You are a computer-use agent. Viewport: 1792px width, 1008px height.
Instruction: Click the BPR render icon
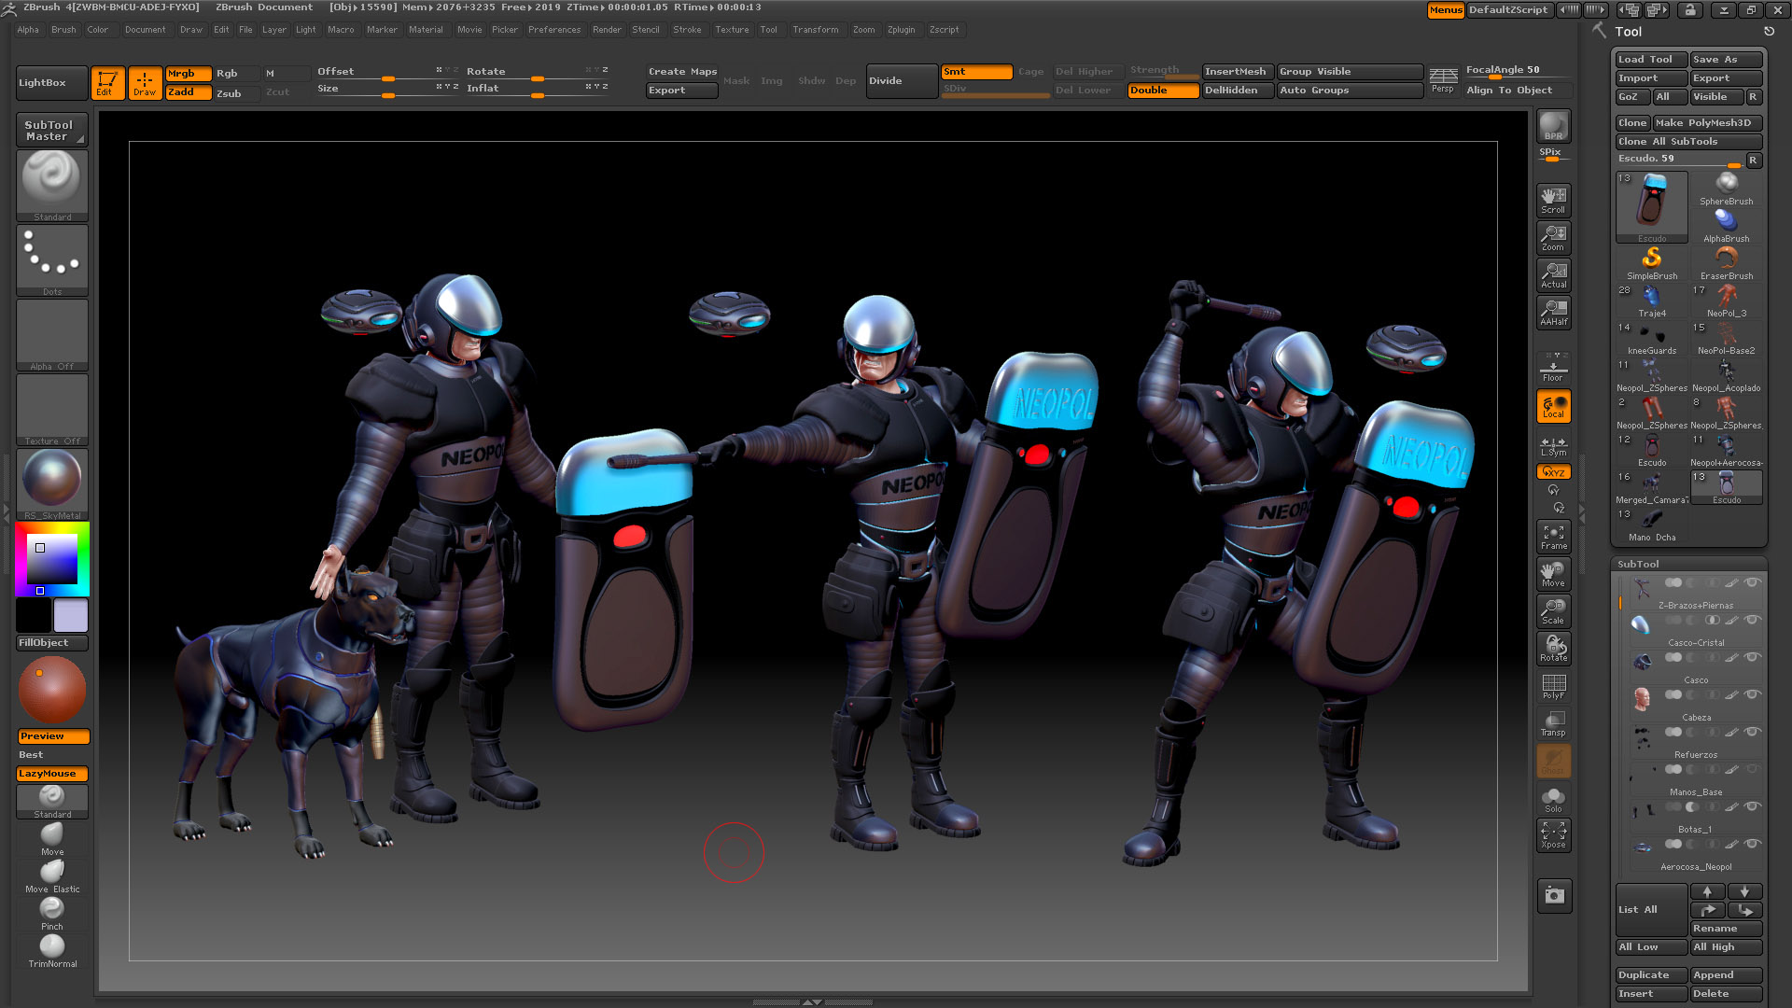1553,126
